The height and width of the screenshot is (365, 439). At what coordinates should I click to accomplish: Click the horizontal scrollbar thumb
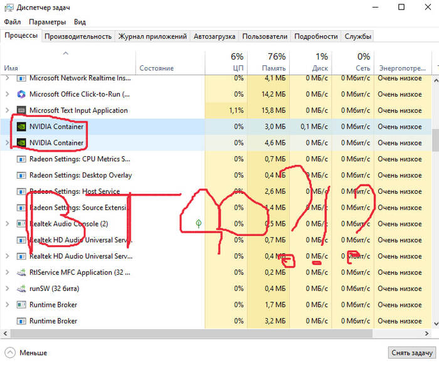[191, 334]
